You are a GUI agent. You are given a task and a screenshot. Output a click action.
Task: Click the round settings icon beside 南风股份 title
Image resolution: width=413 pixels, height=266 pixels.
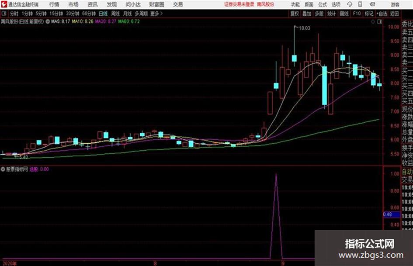pos(48,21)
